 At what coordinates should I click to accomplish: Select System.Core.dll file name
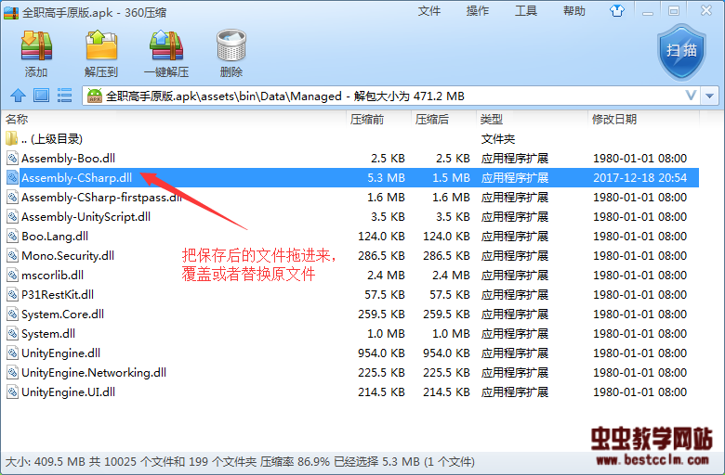click(62, 314)
